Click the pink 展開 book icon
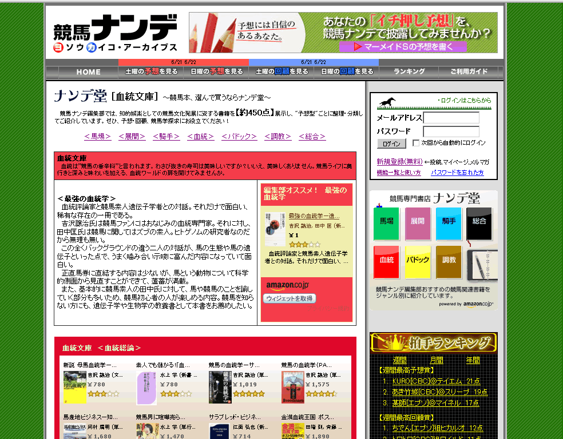The image size is (563, 439). point(418,224)
